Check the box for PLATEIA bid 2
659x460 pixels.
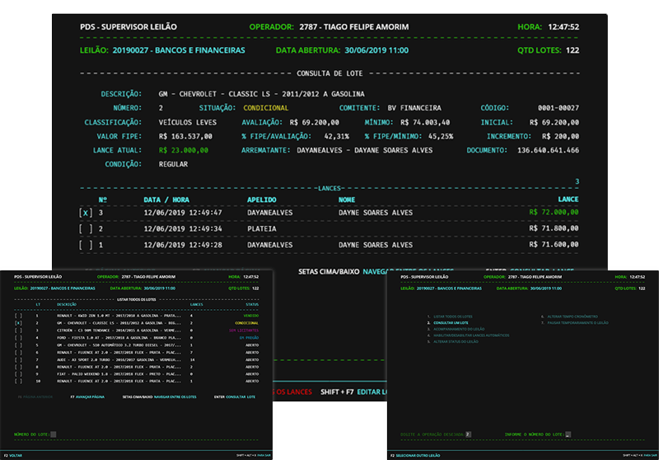pos(86,228)
